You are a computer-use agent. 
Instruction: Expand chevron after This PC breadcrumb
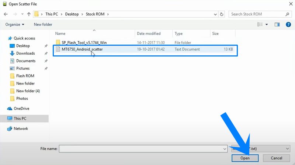(62, 14)
